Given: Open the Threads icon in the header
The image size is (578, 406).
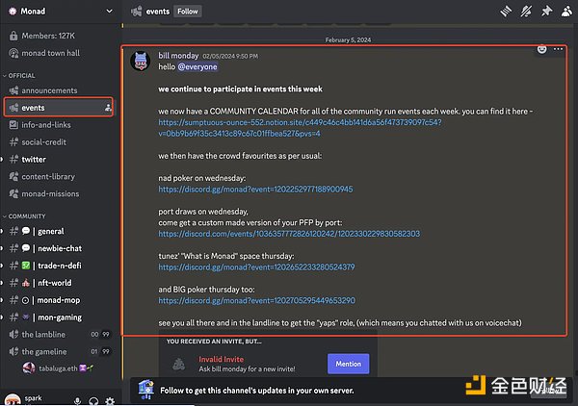Looking at the screenshot, I should (507, 12).
